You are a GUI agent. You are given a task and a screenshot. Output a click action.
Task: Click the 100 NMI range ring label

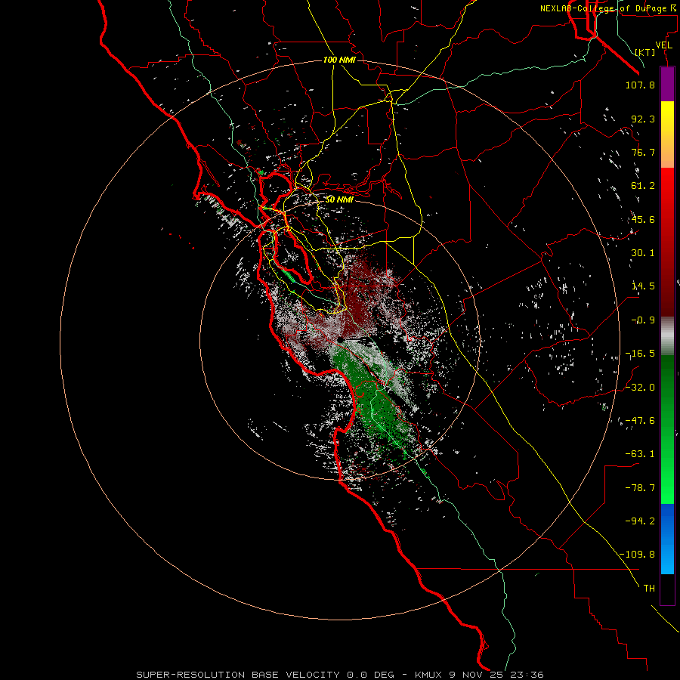pyautogui.click(x=339, y=60)
